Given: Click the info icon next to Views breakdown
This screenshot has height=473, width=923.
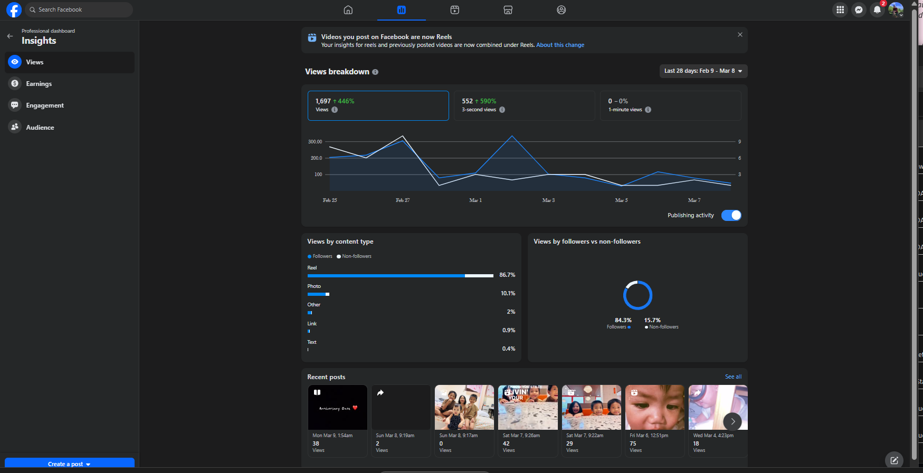Looking at the screenshot, I should 375,72.
